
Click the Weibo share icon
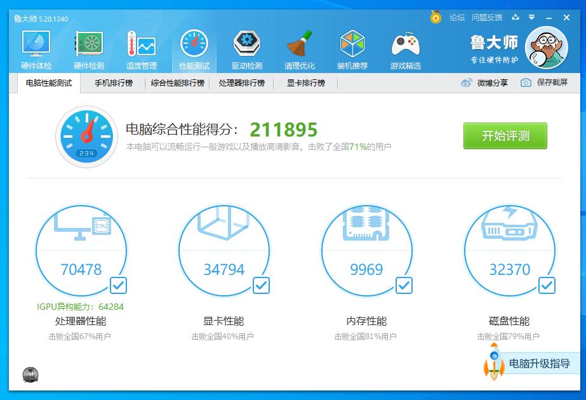pyautogui.click(x=467, y=83)
